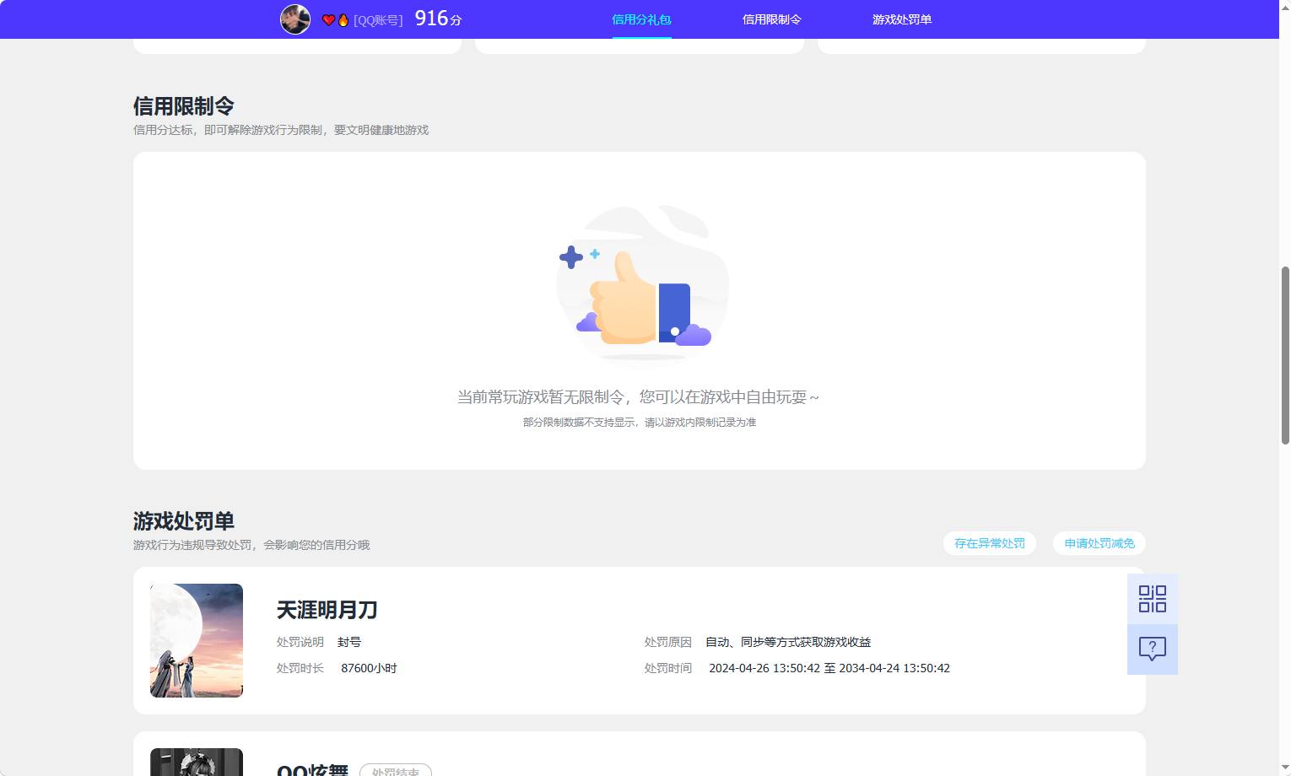This screenshot has width=1291, height=776.
Task: Click the user avatar in header
Action: click(x=295, y=19)
